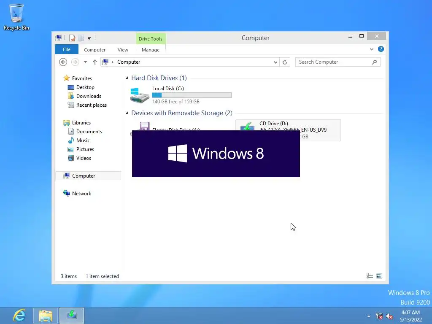Image resolution: width=432 pixels, height=324 pixels.
Task: Switch to the Computer ribbon tab
Action: point(95,50)
